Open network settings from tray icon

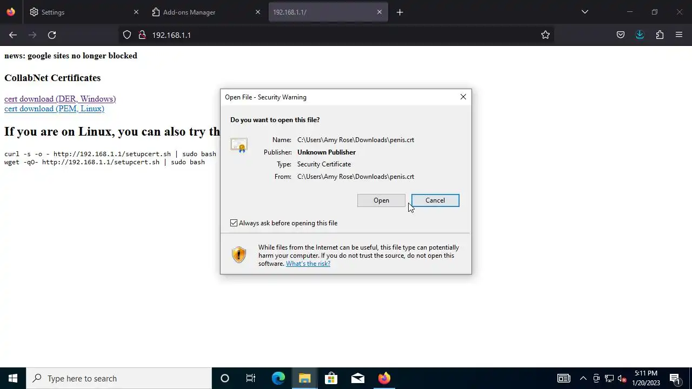click(609, 378)
